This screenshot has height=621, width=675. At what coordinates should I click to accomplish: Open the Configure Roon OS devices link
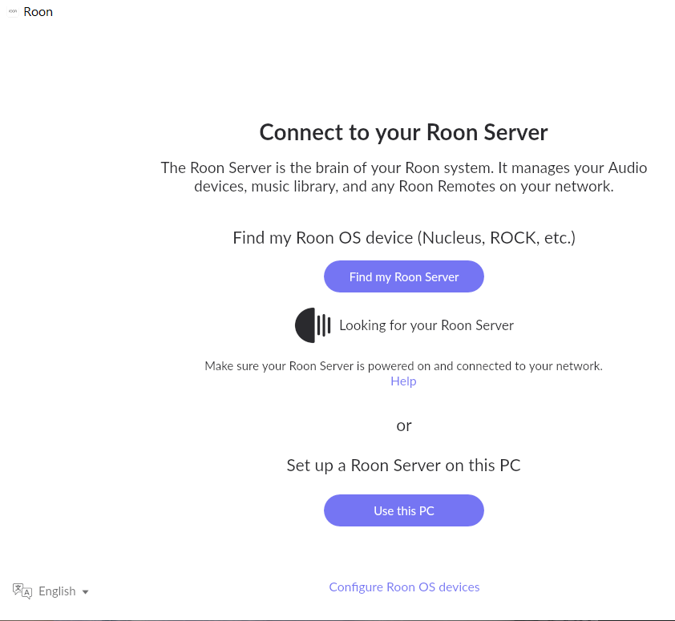click(404, 587)
